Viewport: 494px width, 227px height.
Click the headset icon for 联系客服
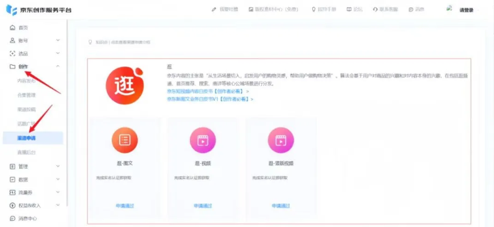pos(375,9)
